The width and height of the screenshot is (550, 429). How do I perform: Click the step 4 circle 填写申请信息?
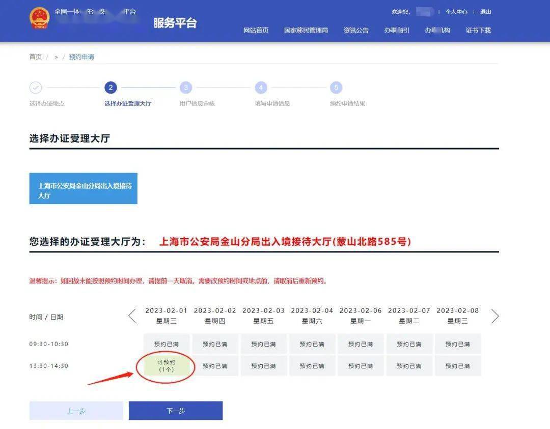pyautogui.click(x=261, y=88)
